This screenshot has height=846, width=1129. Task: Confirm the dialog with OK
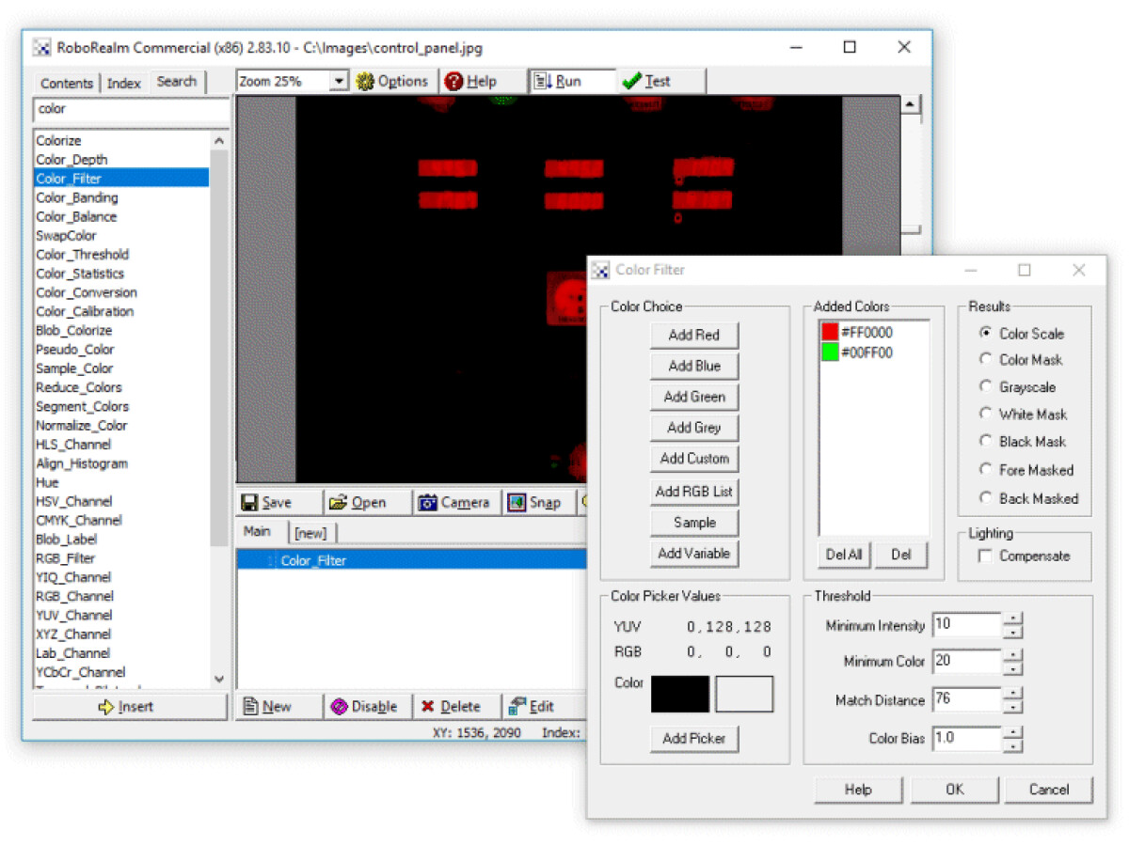click(x=955, y=791)
